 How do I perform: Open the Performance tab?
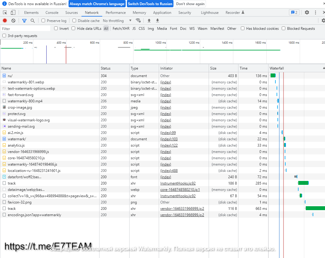[116, 12]
